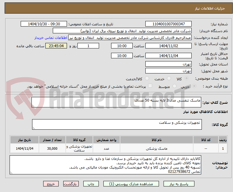Click the table cell ماسک پزشکی
The width and height of the screenshot is (233, 192).
click(x=157, y=148)
